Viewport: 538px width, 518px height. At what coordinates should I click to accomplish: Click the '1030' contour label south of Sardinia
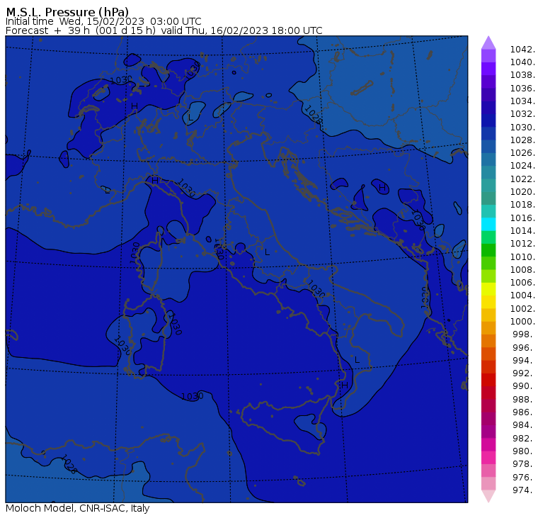click(x=192, y=396)
